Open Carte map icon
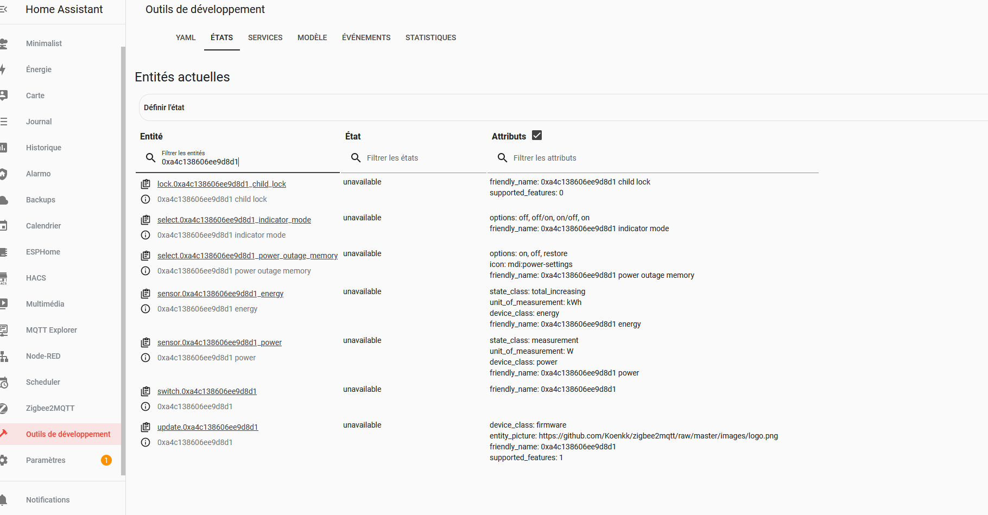 [x=3, y=96]
